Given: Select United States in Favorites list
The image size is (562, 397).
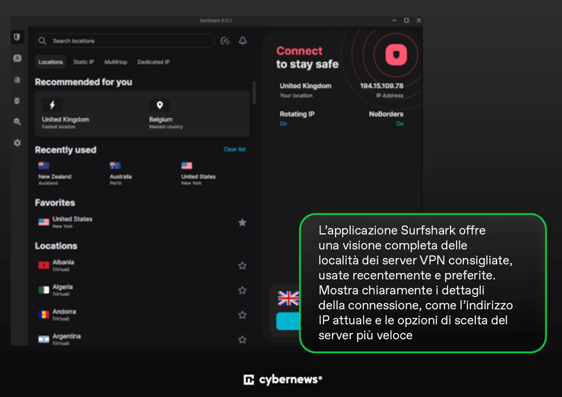Looking at the screenshot, I should point(72,222).
